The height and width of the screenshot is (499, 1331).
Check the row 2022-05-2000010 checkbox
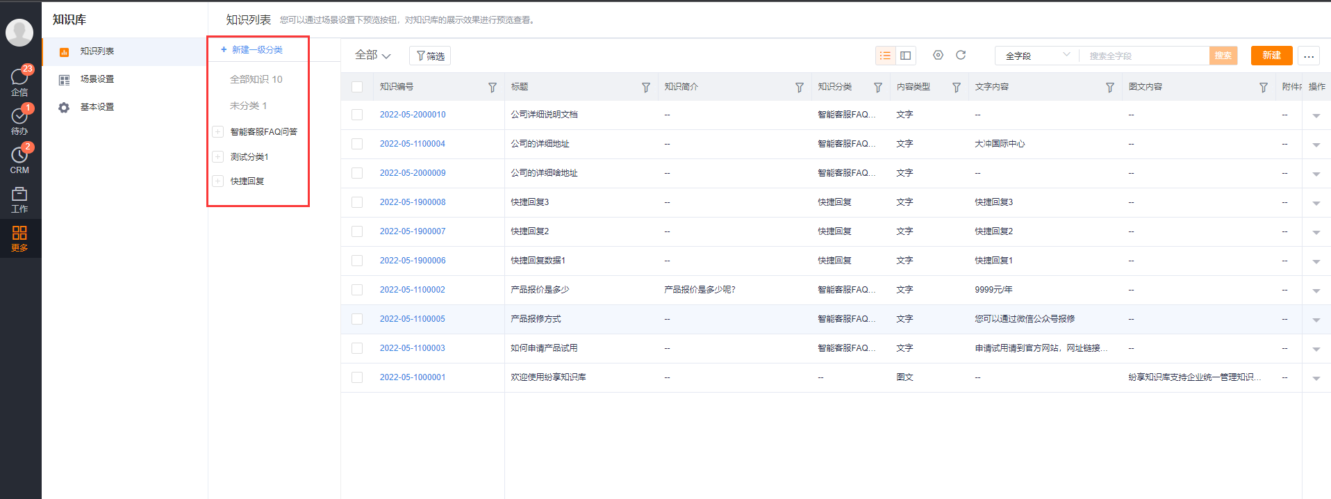coord(357,115)
